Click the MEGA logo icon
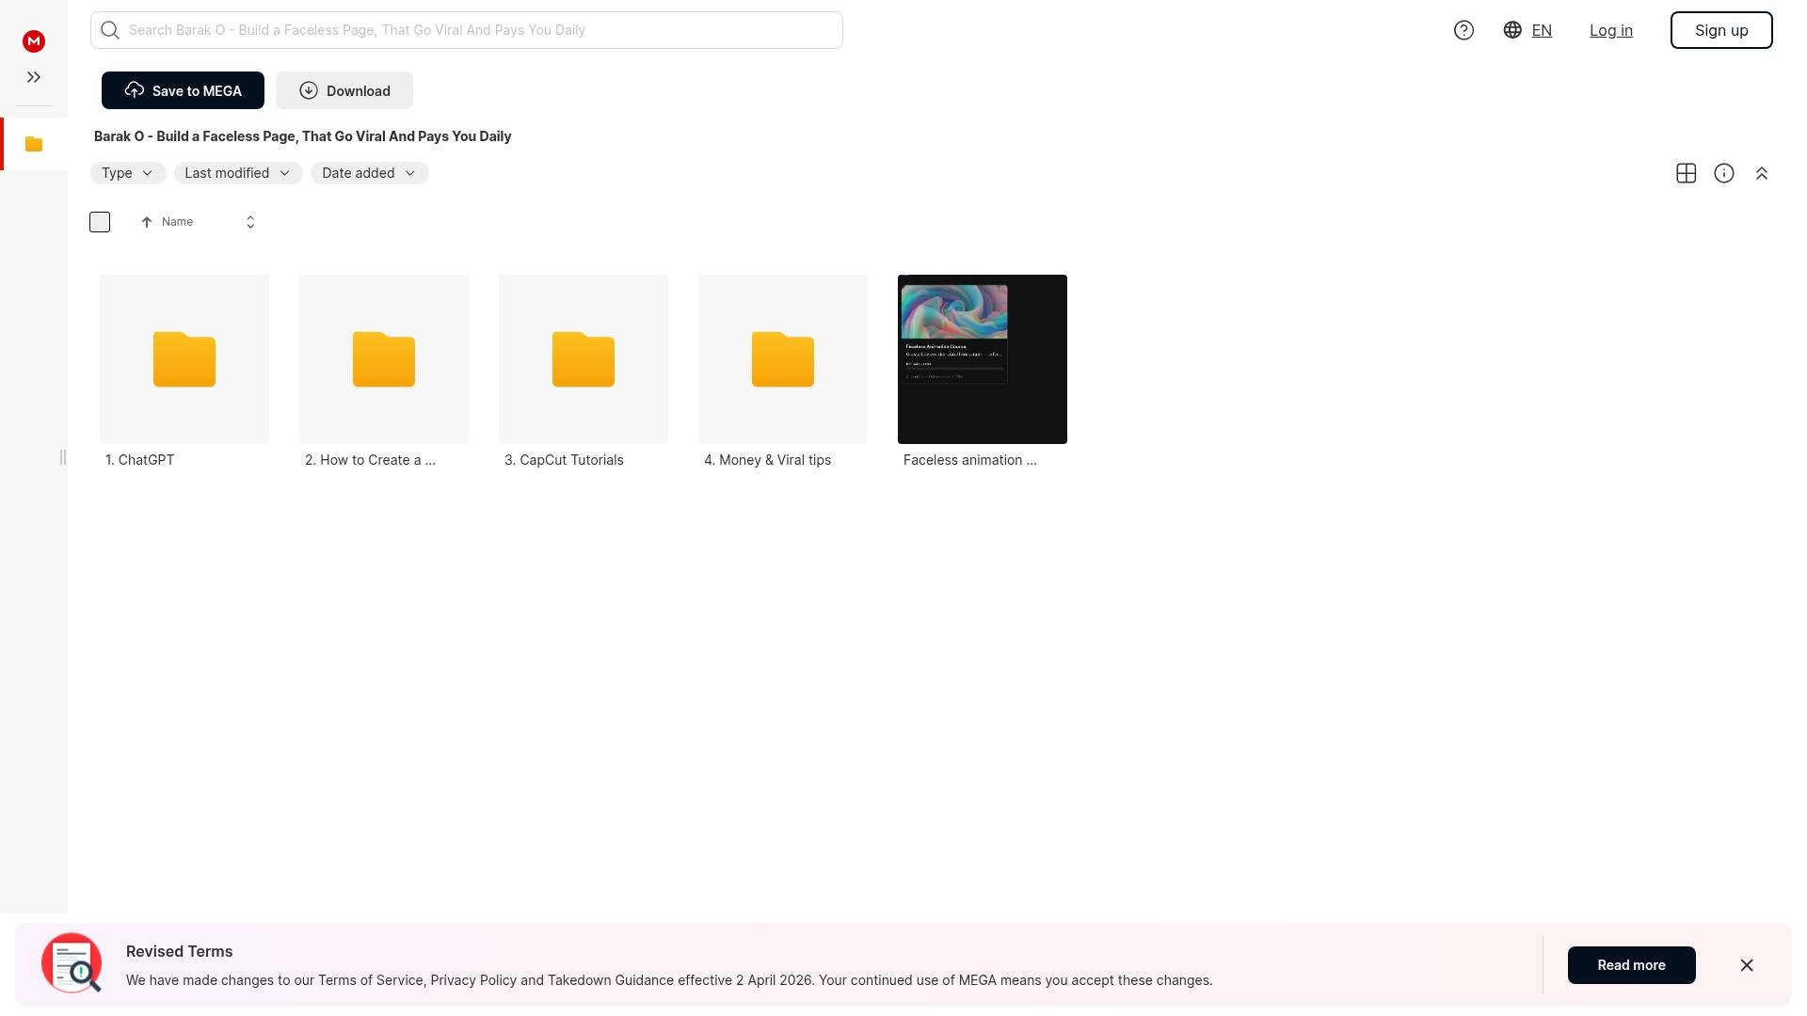The height and width of the screenshot is (1016, 1807). 34,41
